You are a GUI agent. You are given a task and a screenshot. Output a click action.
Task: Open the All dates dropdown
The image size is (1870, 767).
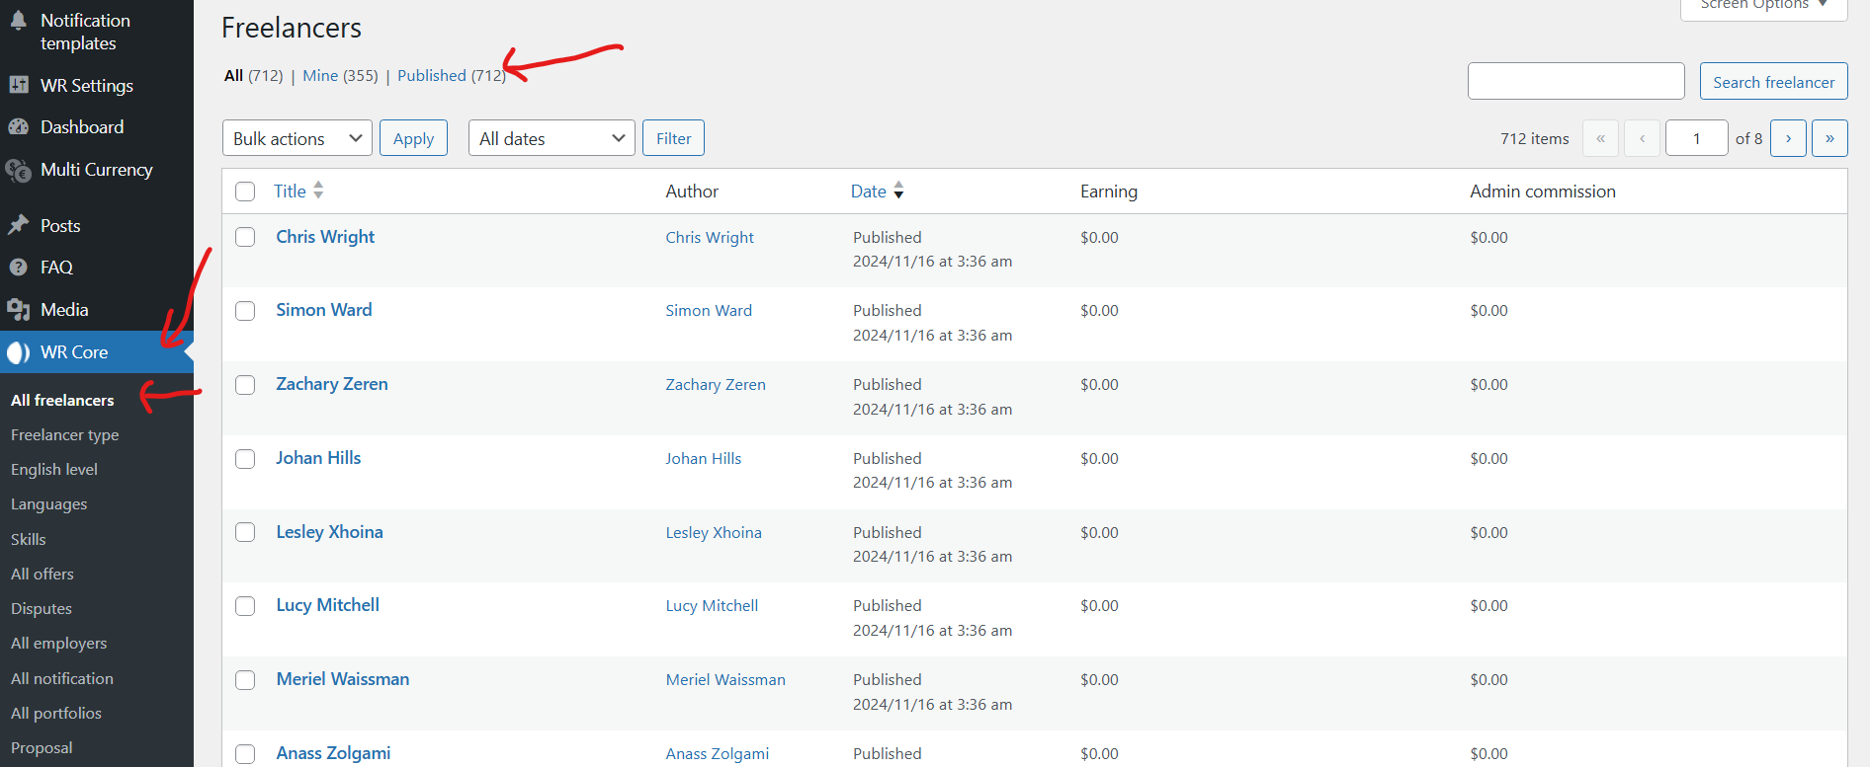[x=552, y=138]
